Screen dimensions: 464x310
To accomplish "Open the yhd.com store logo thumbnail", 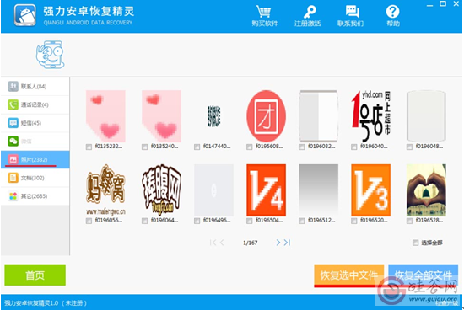I will coord(371,116).
